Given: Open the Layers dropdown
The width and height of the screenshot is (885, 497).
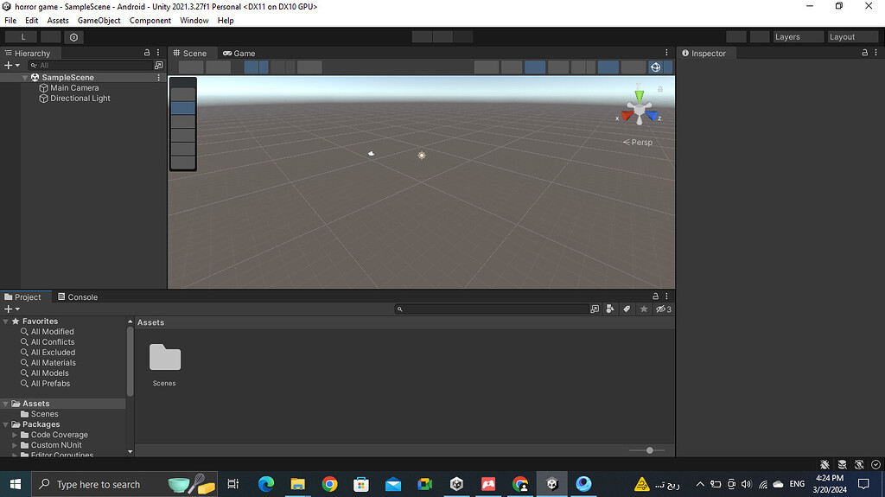Looking at the screenshot, I should tap(798, 36).
